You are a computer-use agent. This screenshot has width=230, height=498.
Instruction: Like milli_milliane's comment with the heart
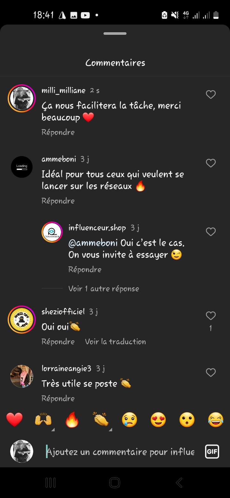pos(211,94)
